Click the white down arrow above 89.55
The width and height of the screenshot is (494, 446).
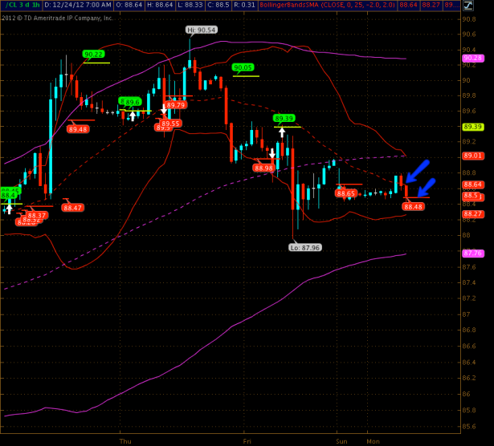(164, 109)
